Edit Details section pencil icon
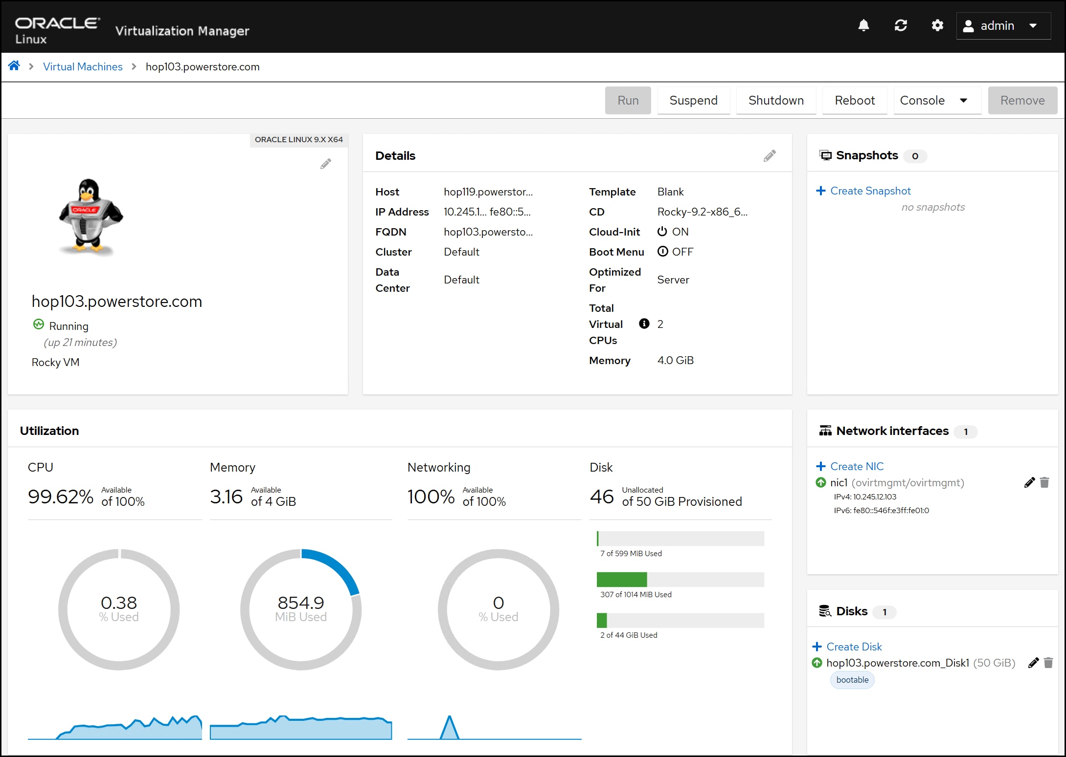Image resolution: width=1066 pixels, height=757 pixels. coord(770,156)
